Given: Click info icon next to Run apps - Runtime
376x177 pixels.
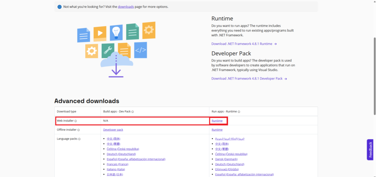Looking at the screenshot, I should click(x=239, y=112).
